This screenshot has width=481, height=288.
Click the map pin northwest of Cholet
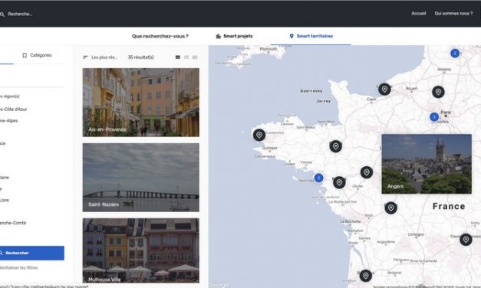click(339, 182)
